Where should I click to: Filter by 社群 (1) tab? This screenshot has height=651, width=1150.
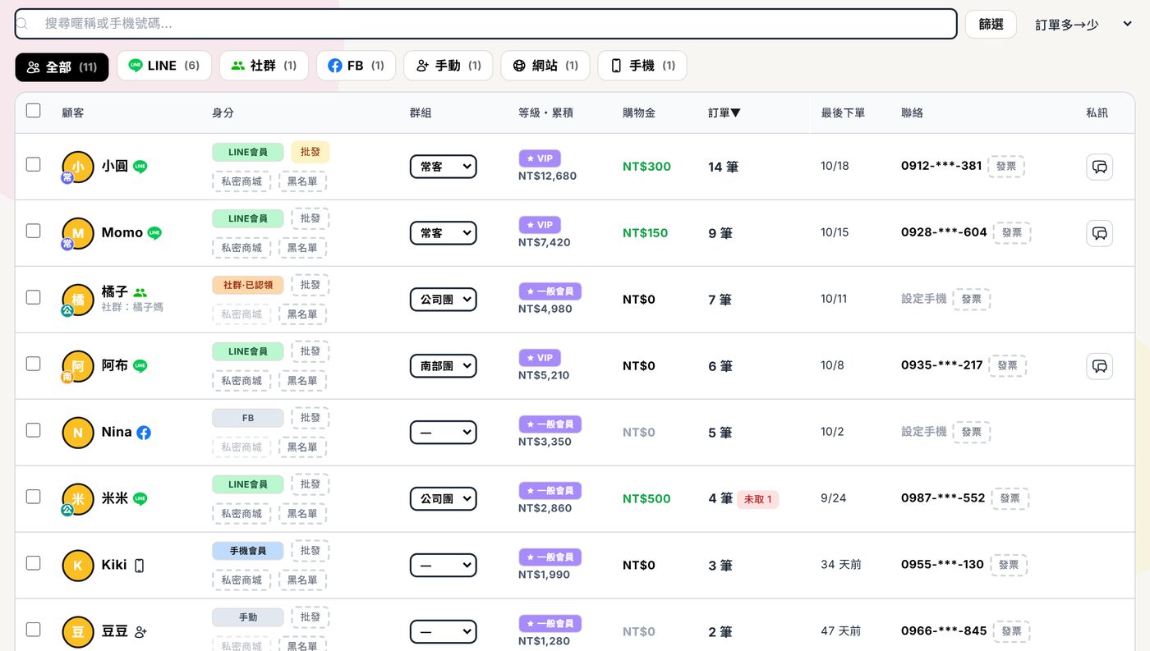pos(264,66)
